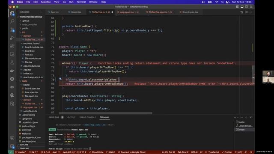Toggle Prettier in the status bar

click(x=227, y=152)
